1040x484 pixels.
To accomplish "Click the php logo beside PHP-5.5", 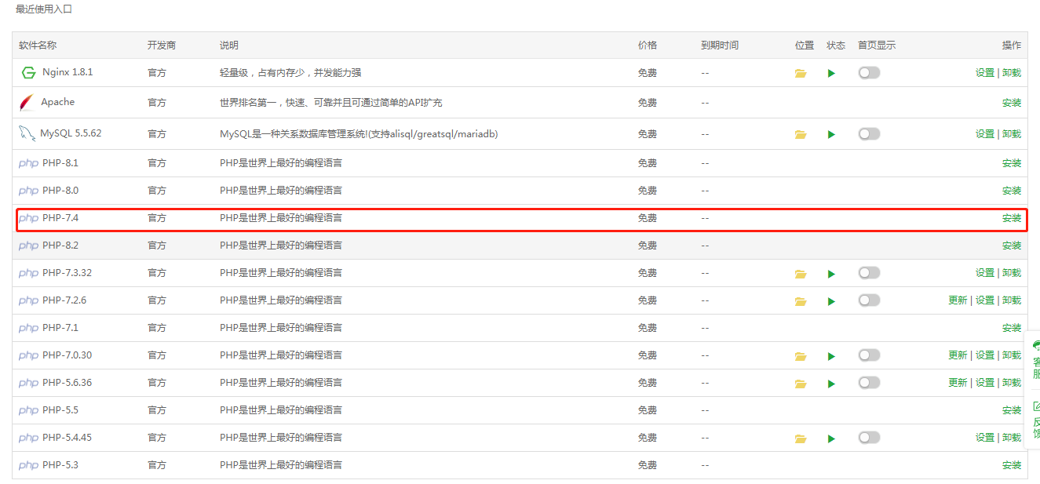I will 28,410.
